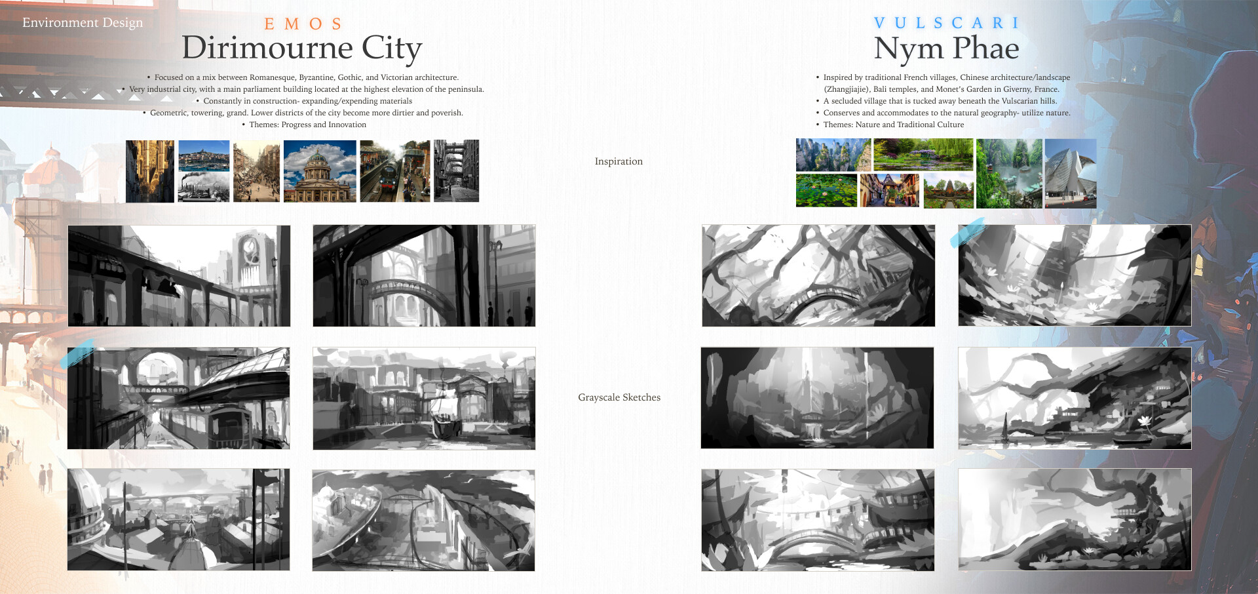
Task: Select the orange "EMOS" heading
Action: [x=303, y=24]
